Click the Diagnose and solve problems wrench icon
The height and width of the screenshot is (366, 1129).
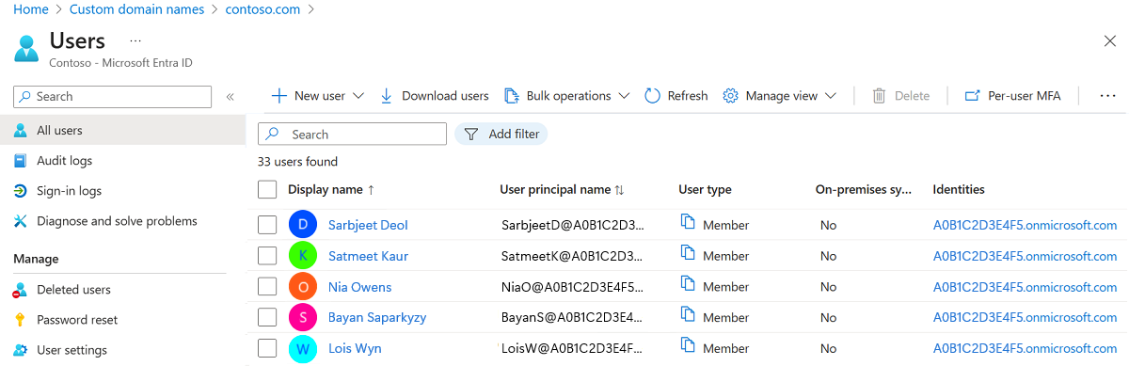pos(21,221)
